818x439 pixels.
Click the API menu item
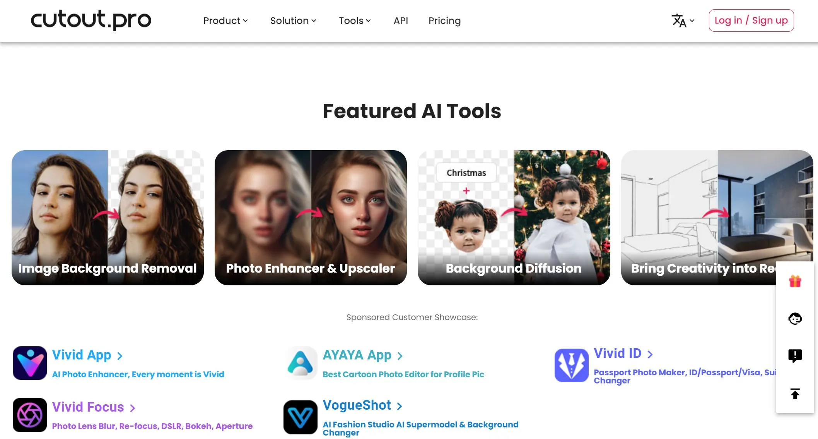coord(401,20)
